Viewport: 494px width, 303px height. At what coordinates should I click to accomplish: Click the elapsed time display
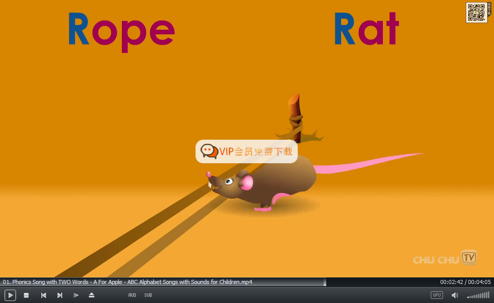(x=451, y=282)
